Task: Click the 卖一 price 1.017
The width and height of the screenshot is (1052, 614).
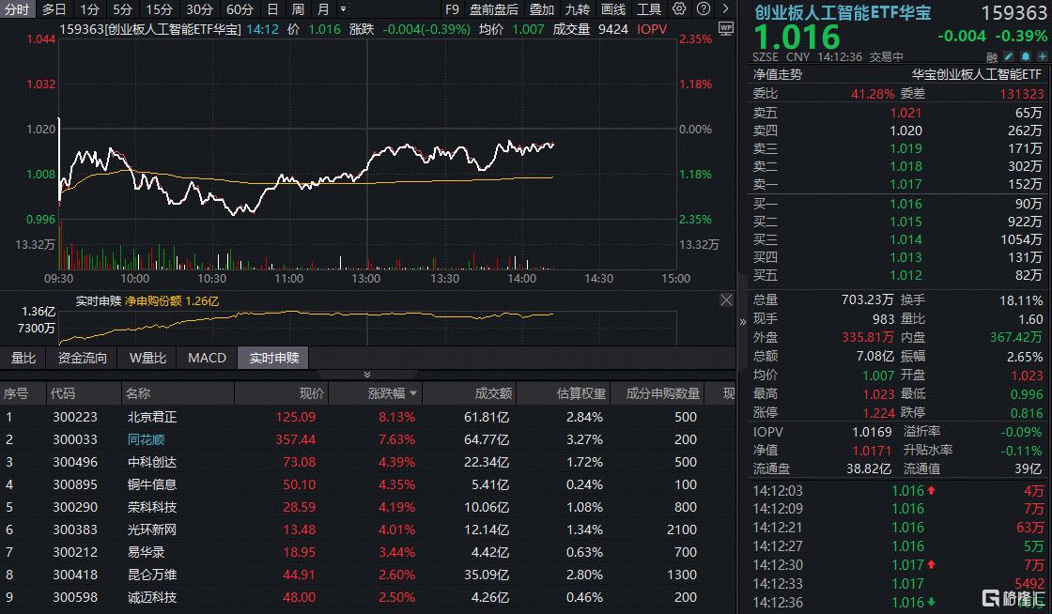Action: click(x=905, y=184)
